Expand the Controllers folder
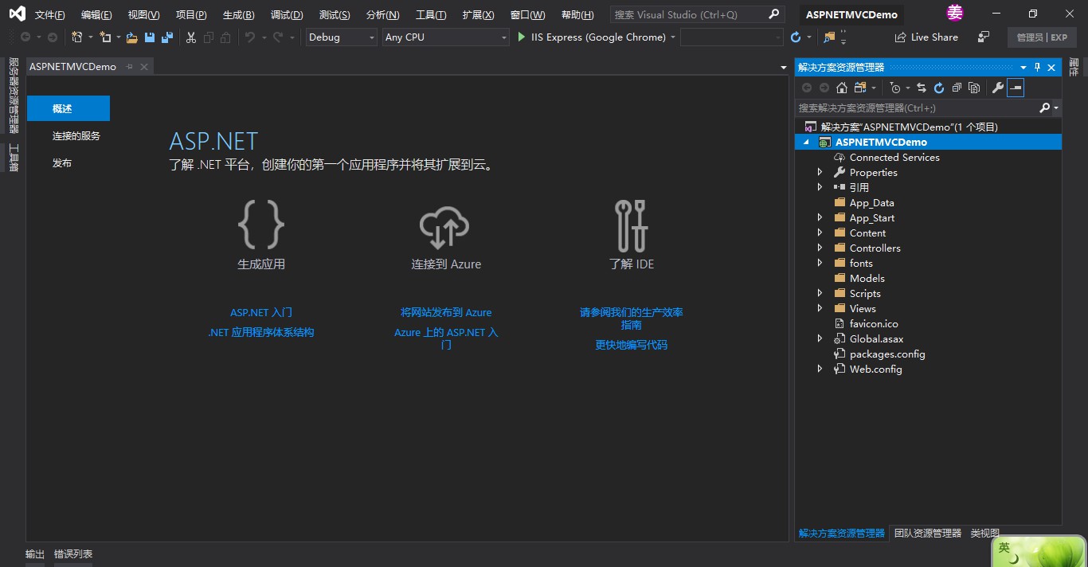 (820, 248)
